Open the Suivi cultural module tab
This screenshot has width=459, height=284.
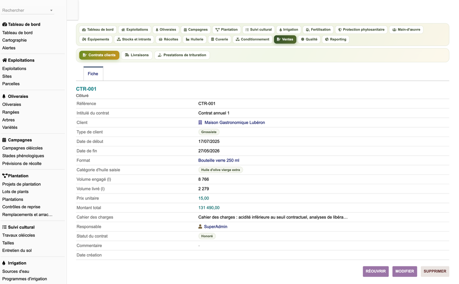pos(259,29)
